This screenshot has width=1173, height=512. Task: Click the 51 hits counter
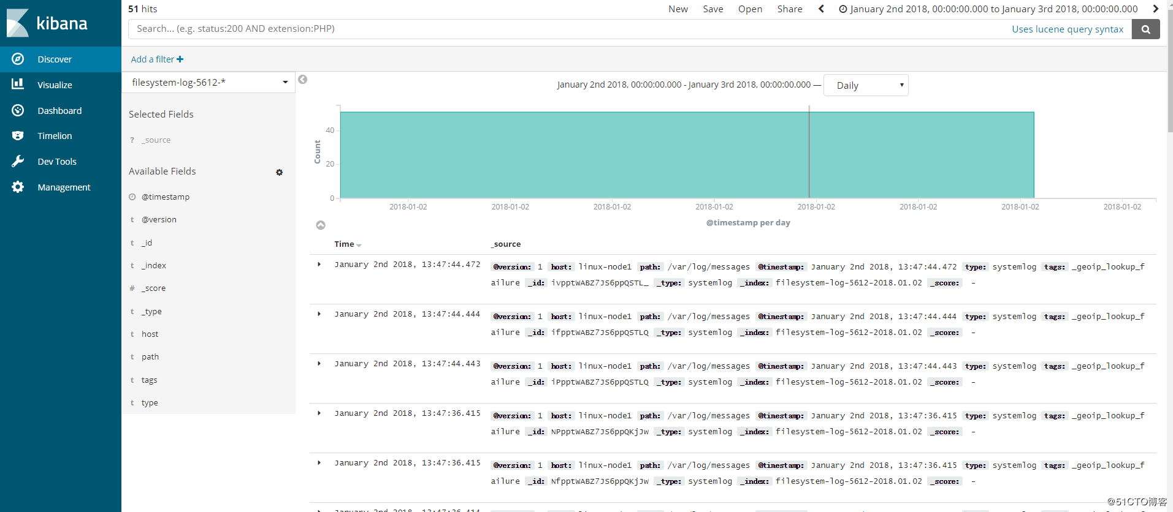(143, 9)
